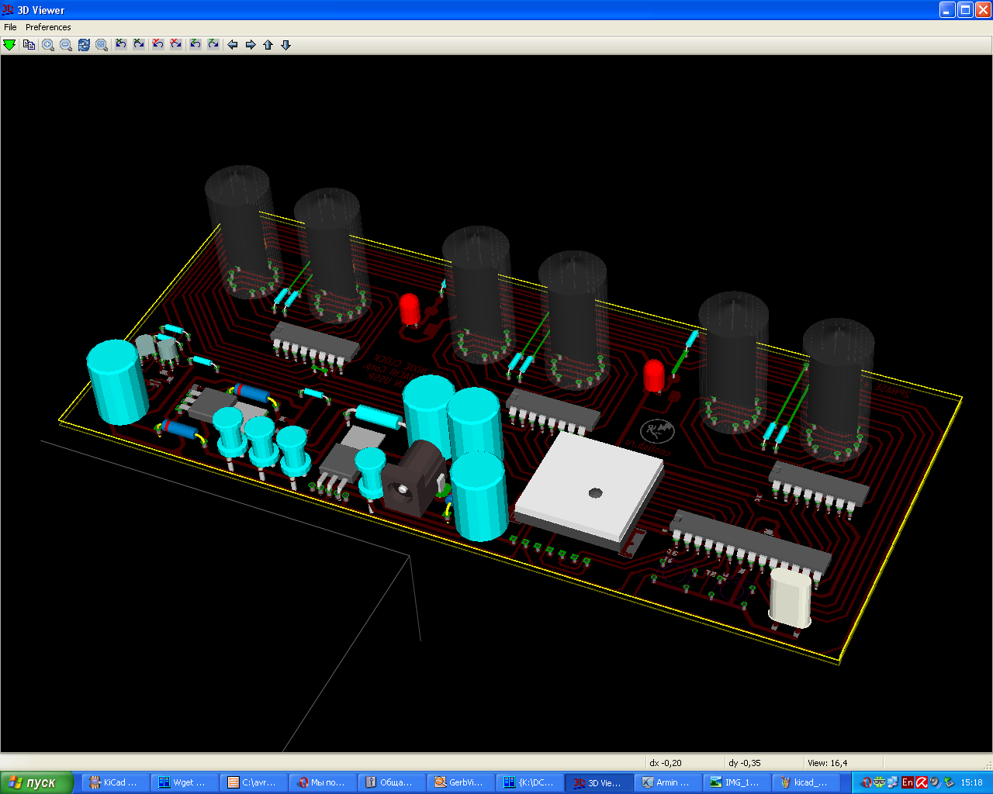Rotate X clockwise icon
This screenshot has width=993, height=794.
coord(139,45)
